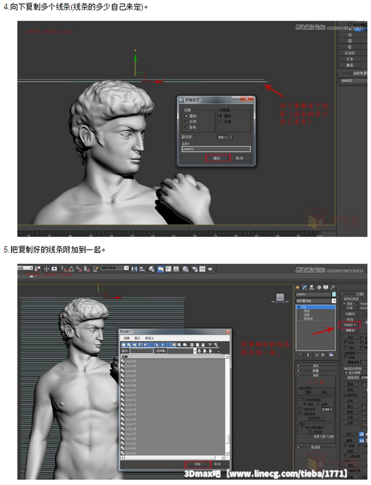
Task: Switch to Utilities hammer tab
Action: (333, 287)
